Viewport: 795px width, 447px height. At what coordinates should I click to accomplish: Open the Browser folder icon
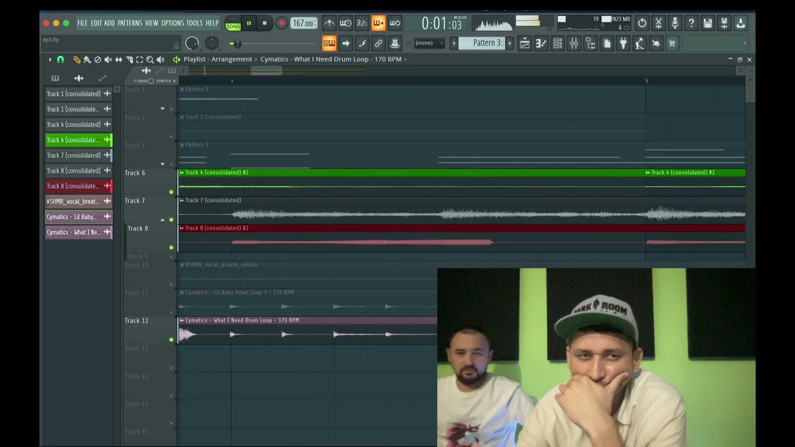click(591, 43)
